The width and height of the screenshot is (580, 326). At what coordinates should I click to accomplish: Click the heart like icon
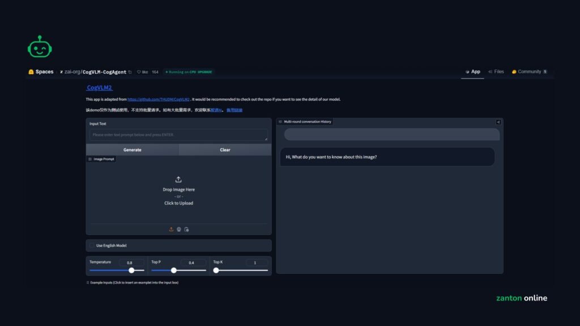click(139, 72)
